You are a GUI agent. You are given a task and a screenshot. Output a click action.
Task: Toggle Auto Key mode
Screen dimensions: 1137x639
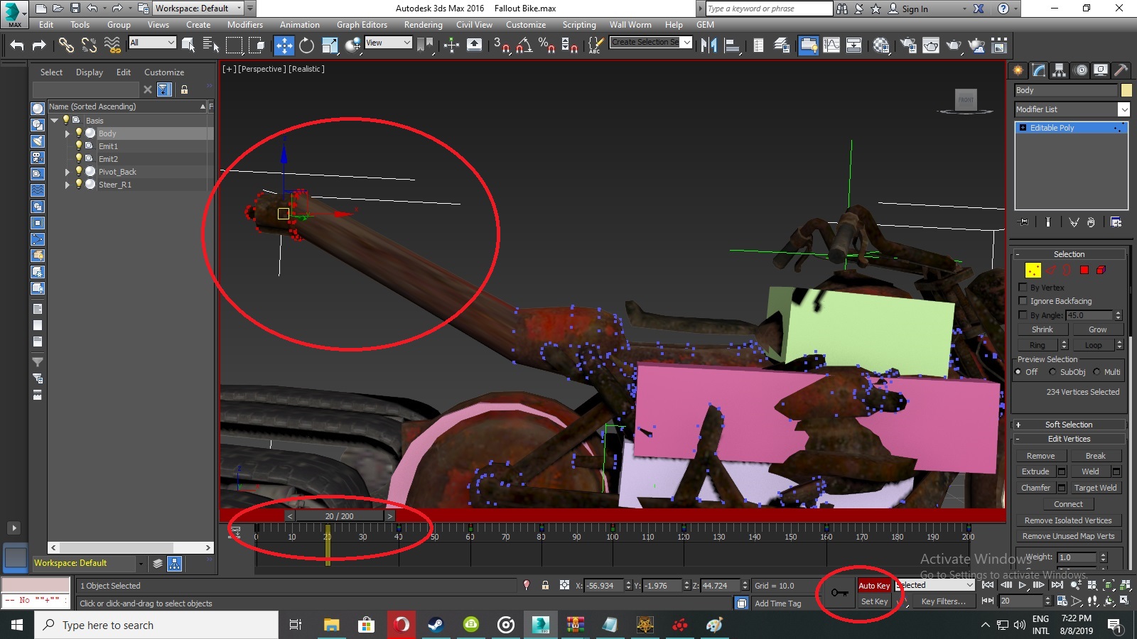tap(874, 586)
